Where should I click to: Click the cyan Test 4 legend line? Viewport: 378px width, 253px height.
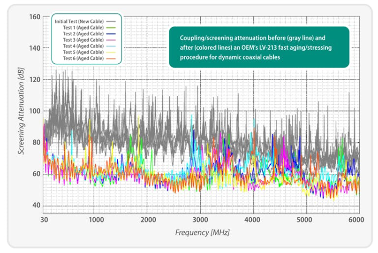click(x=112, y=46)
